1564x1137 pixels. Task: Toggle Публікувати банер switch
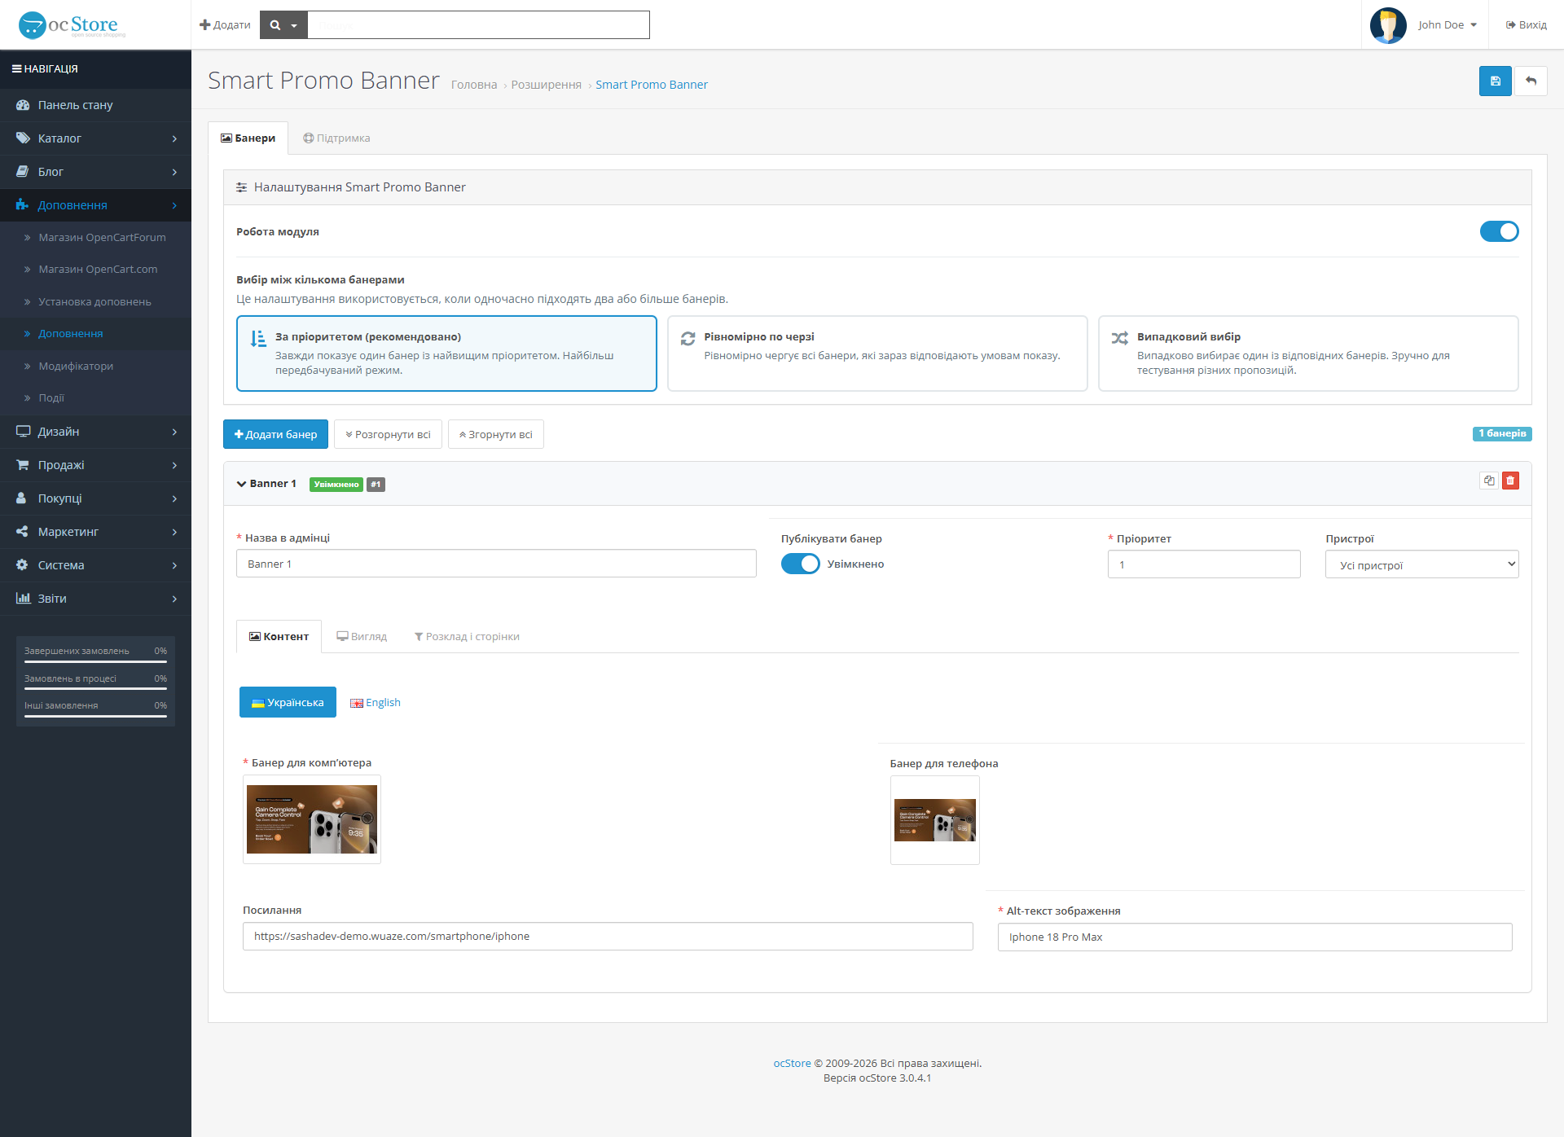click(800, 564)
